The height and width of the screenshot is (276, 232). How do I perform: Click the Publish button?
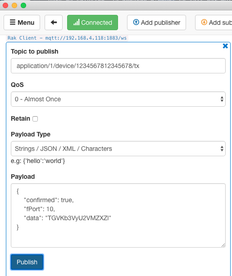coord(27,262)
